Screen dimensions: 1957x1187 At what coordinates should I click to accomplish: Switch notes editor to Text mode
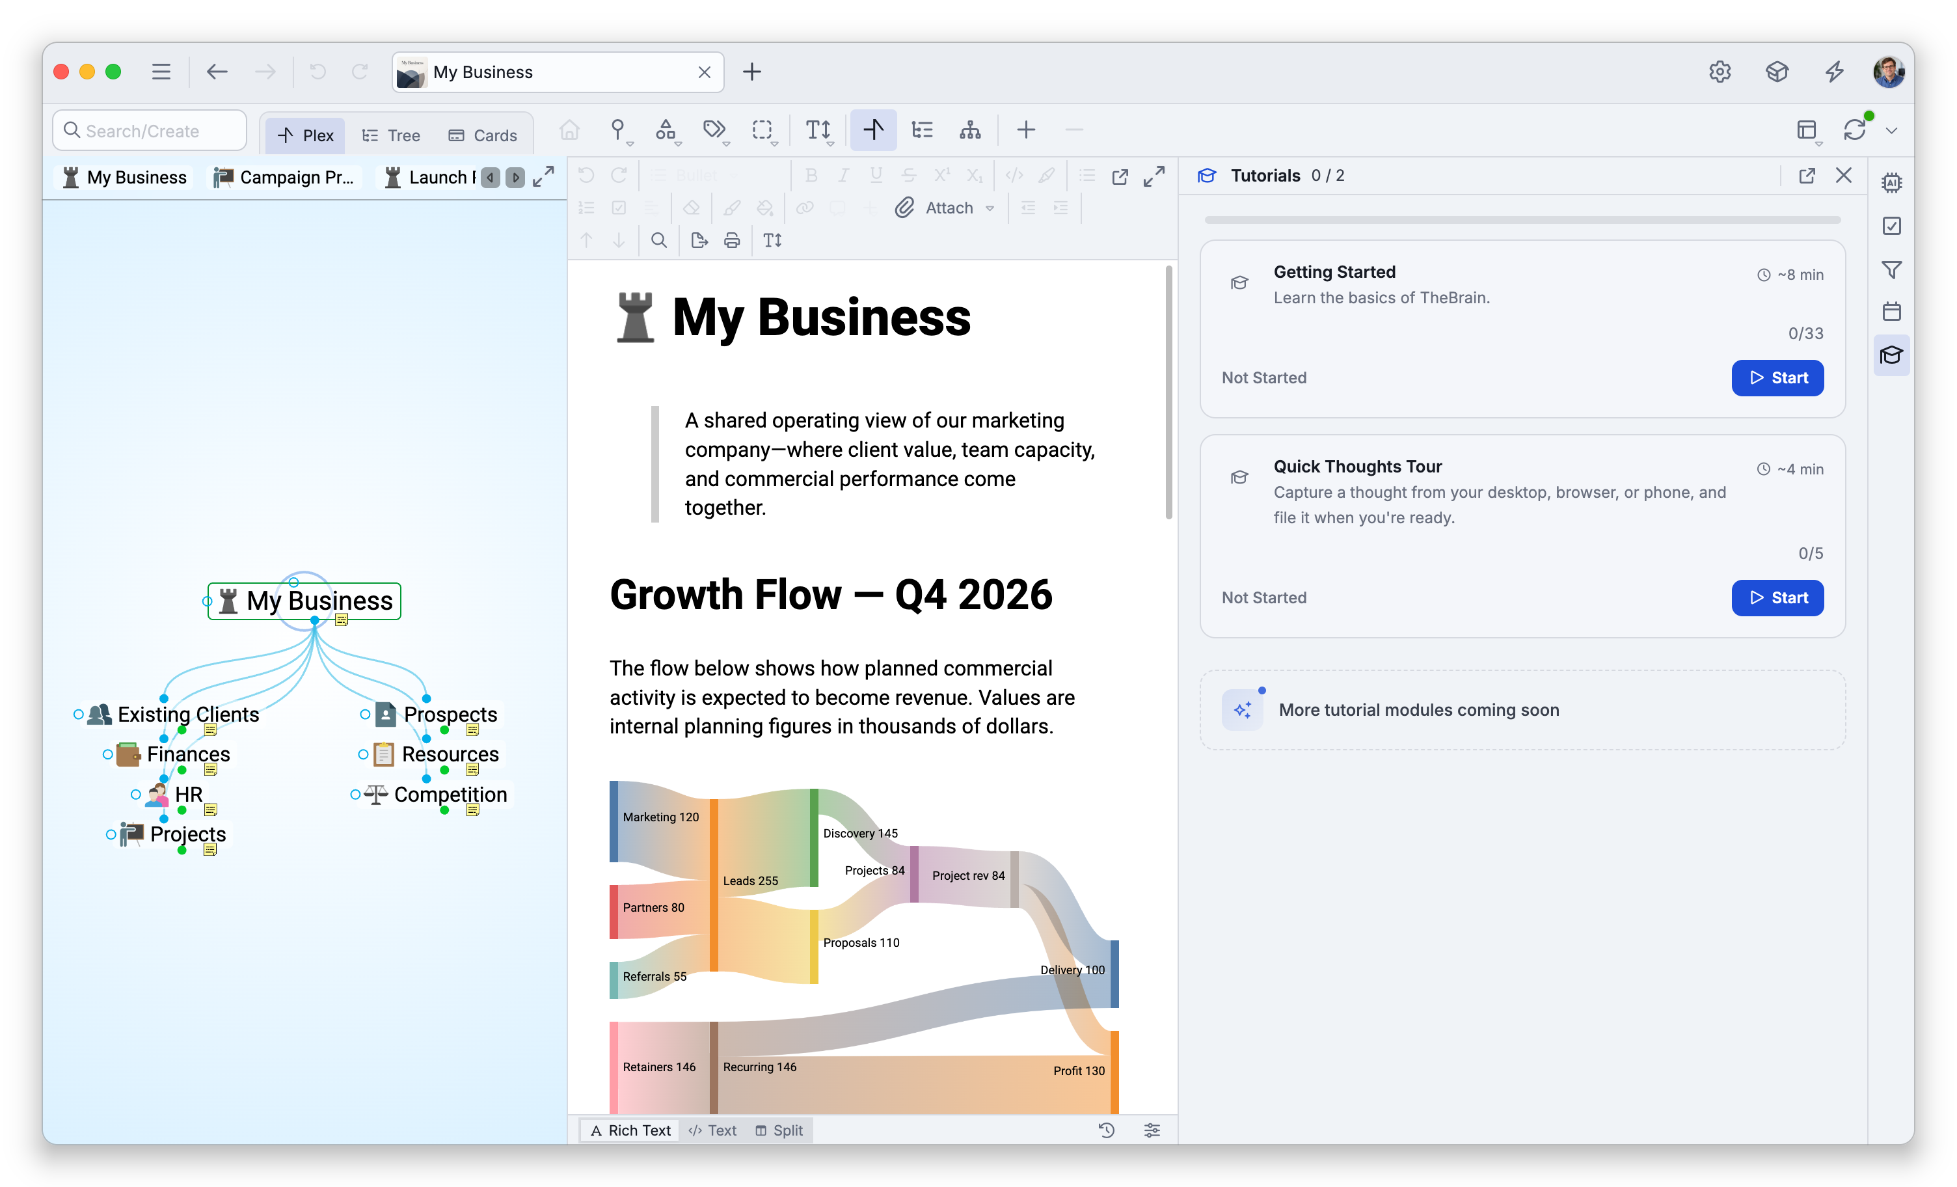click(x=713, y=1130)
